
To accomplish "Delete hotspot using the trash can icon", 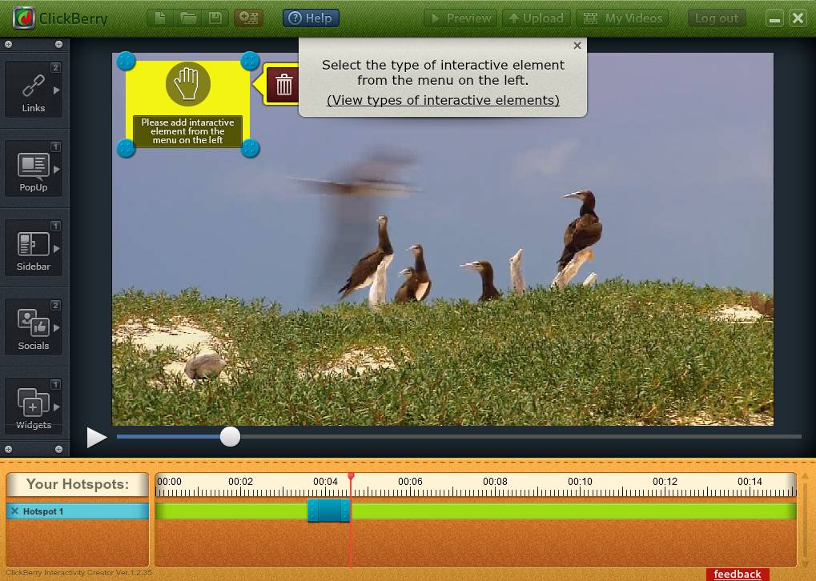I will [283, 85].
